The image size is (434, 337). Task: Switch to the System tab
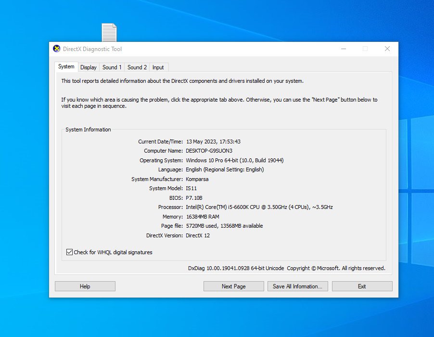[x=66, y=67]
